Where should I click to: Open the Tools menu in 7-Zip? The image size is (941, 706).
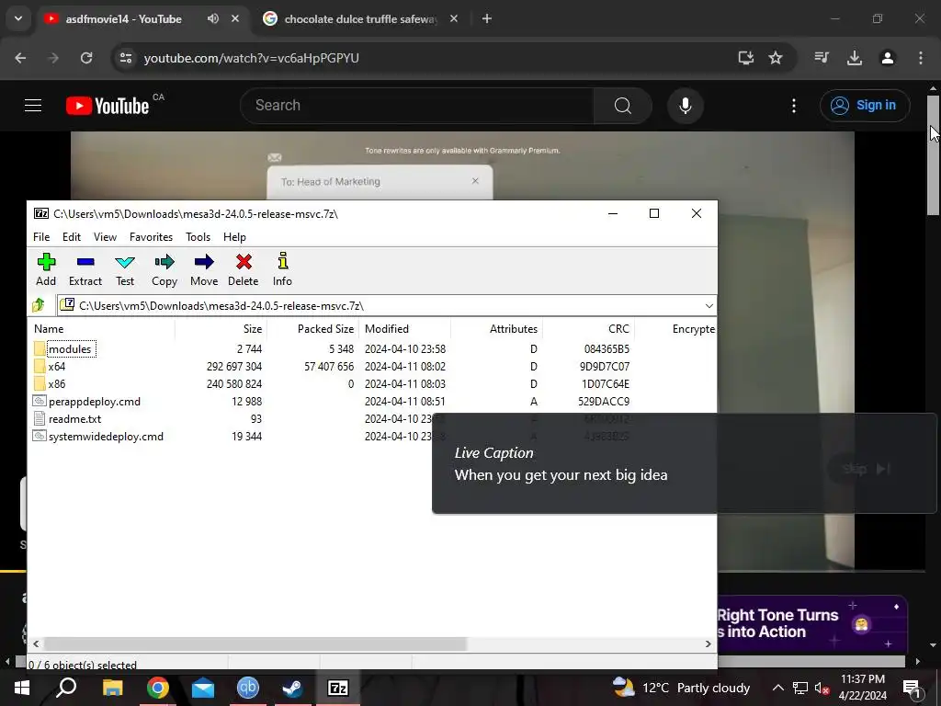198,237
